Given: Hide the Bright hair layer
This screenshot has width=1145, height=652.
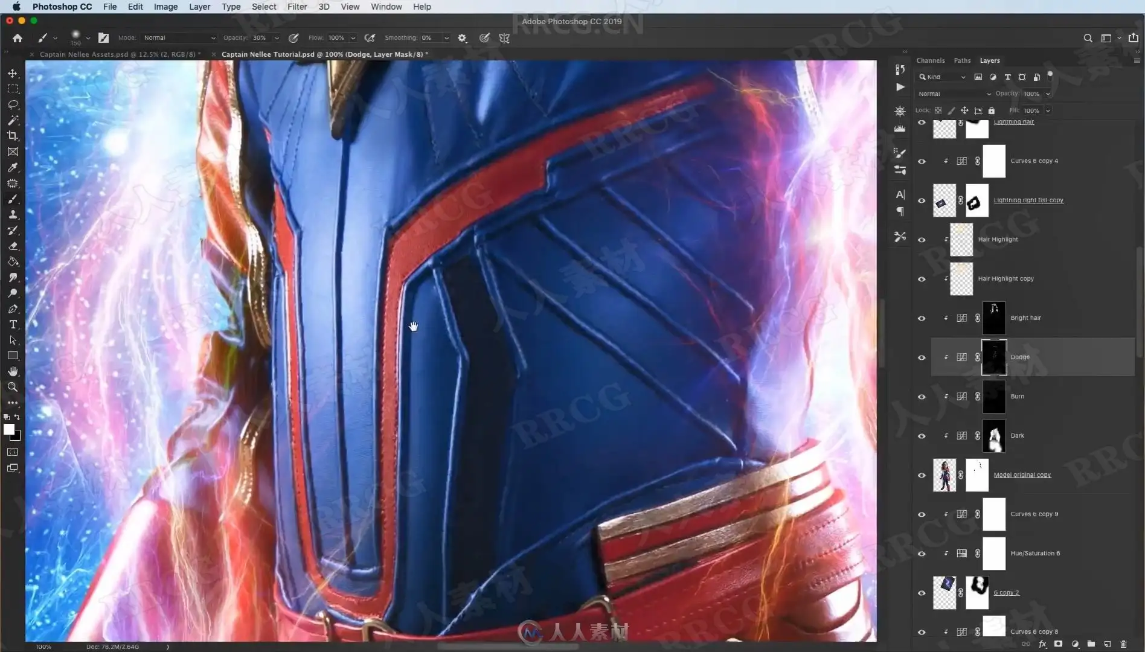Looking at the screenshot, I should click(922, 318).
